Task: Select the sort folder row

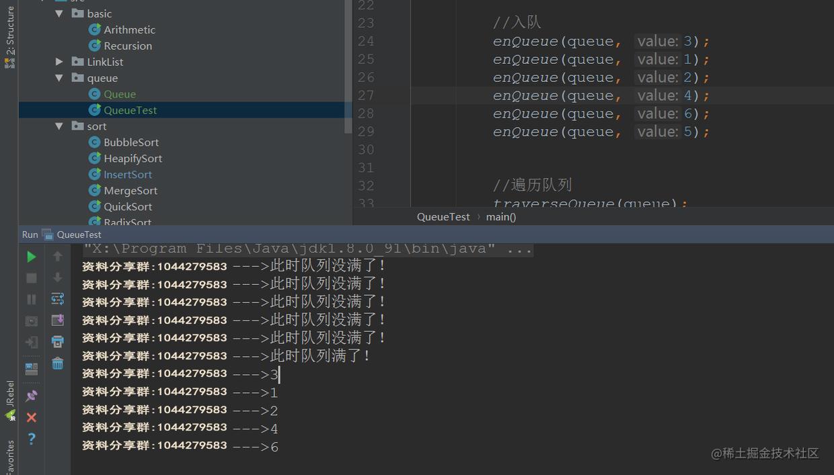Action: 182,126
